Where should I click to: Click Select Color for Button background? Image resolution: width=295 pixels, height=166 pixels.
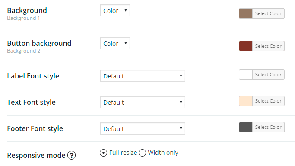tap(268, 46)
